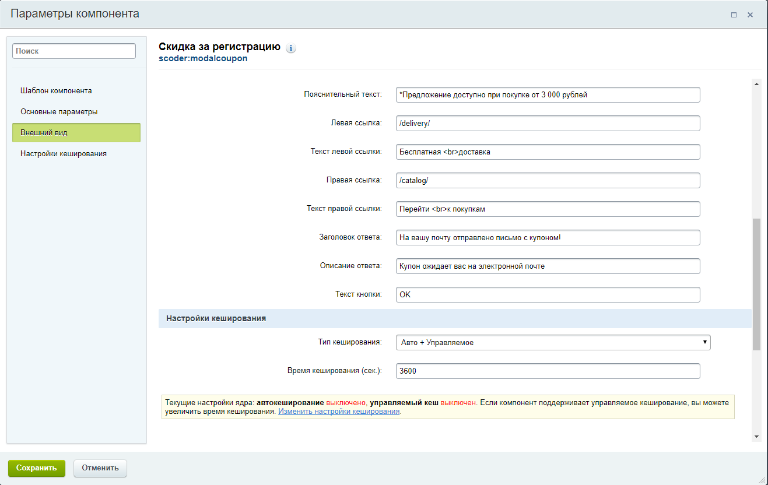Click the info icon next to component title
The width and height of the screenshot is (768, 485).
point(291,48)
